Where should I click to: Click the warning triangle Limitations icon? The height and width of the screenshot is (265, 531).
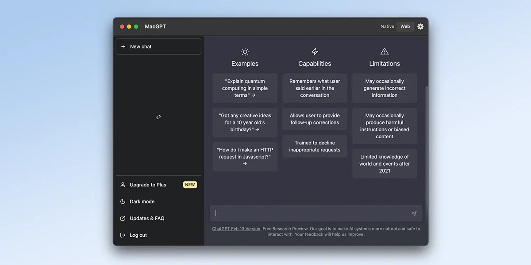tap(385, 52)
